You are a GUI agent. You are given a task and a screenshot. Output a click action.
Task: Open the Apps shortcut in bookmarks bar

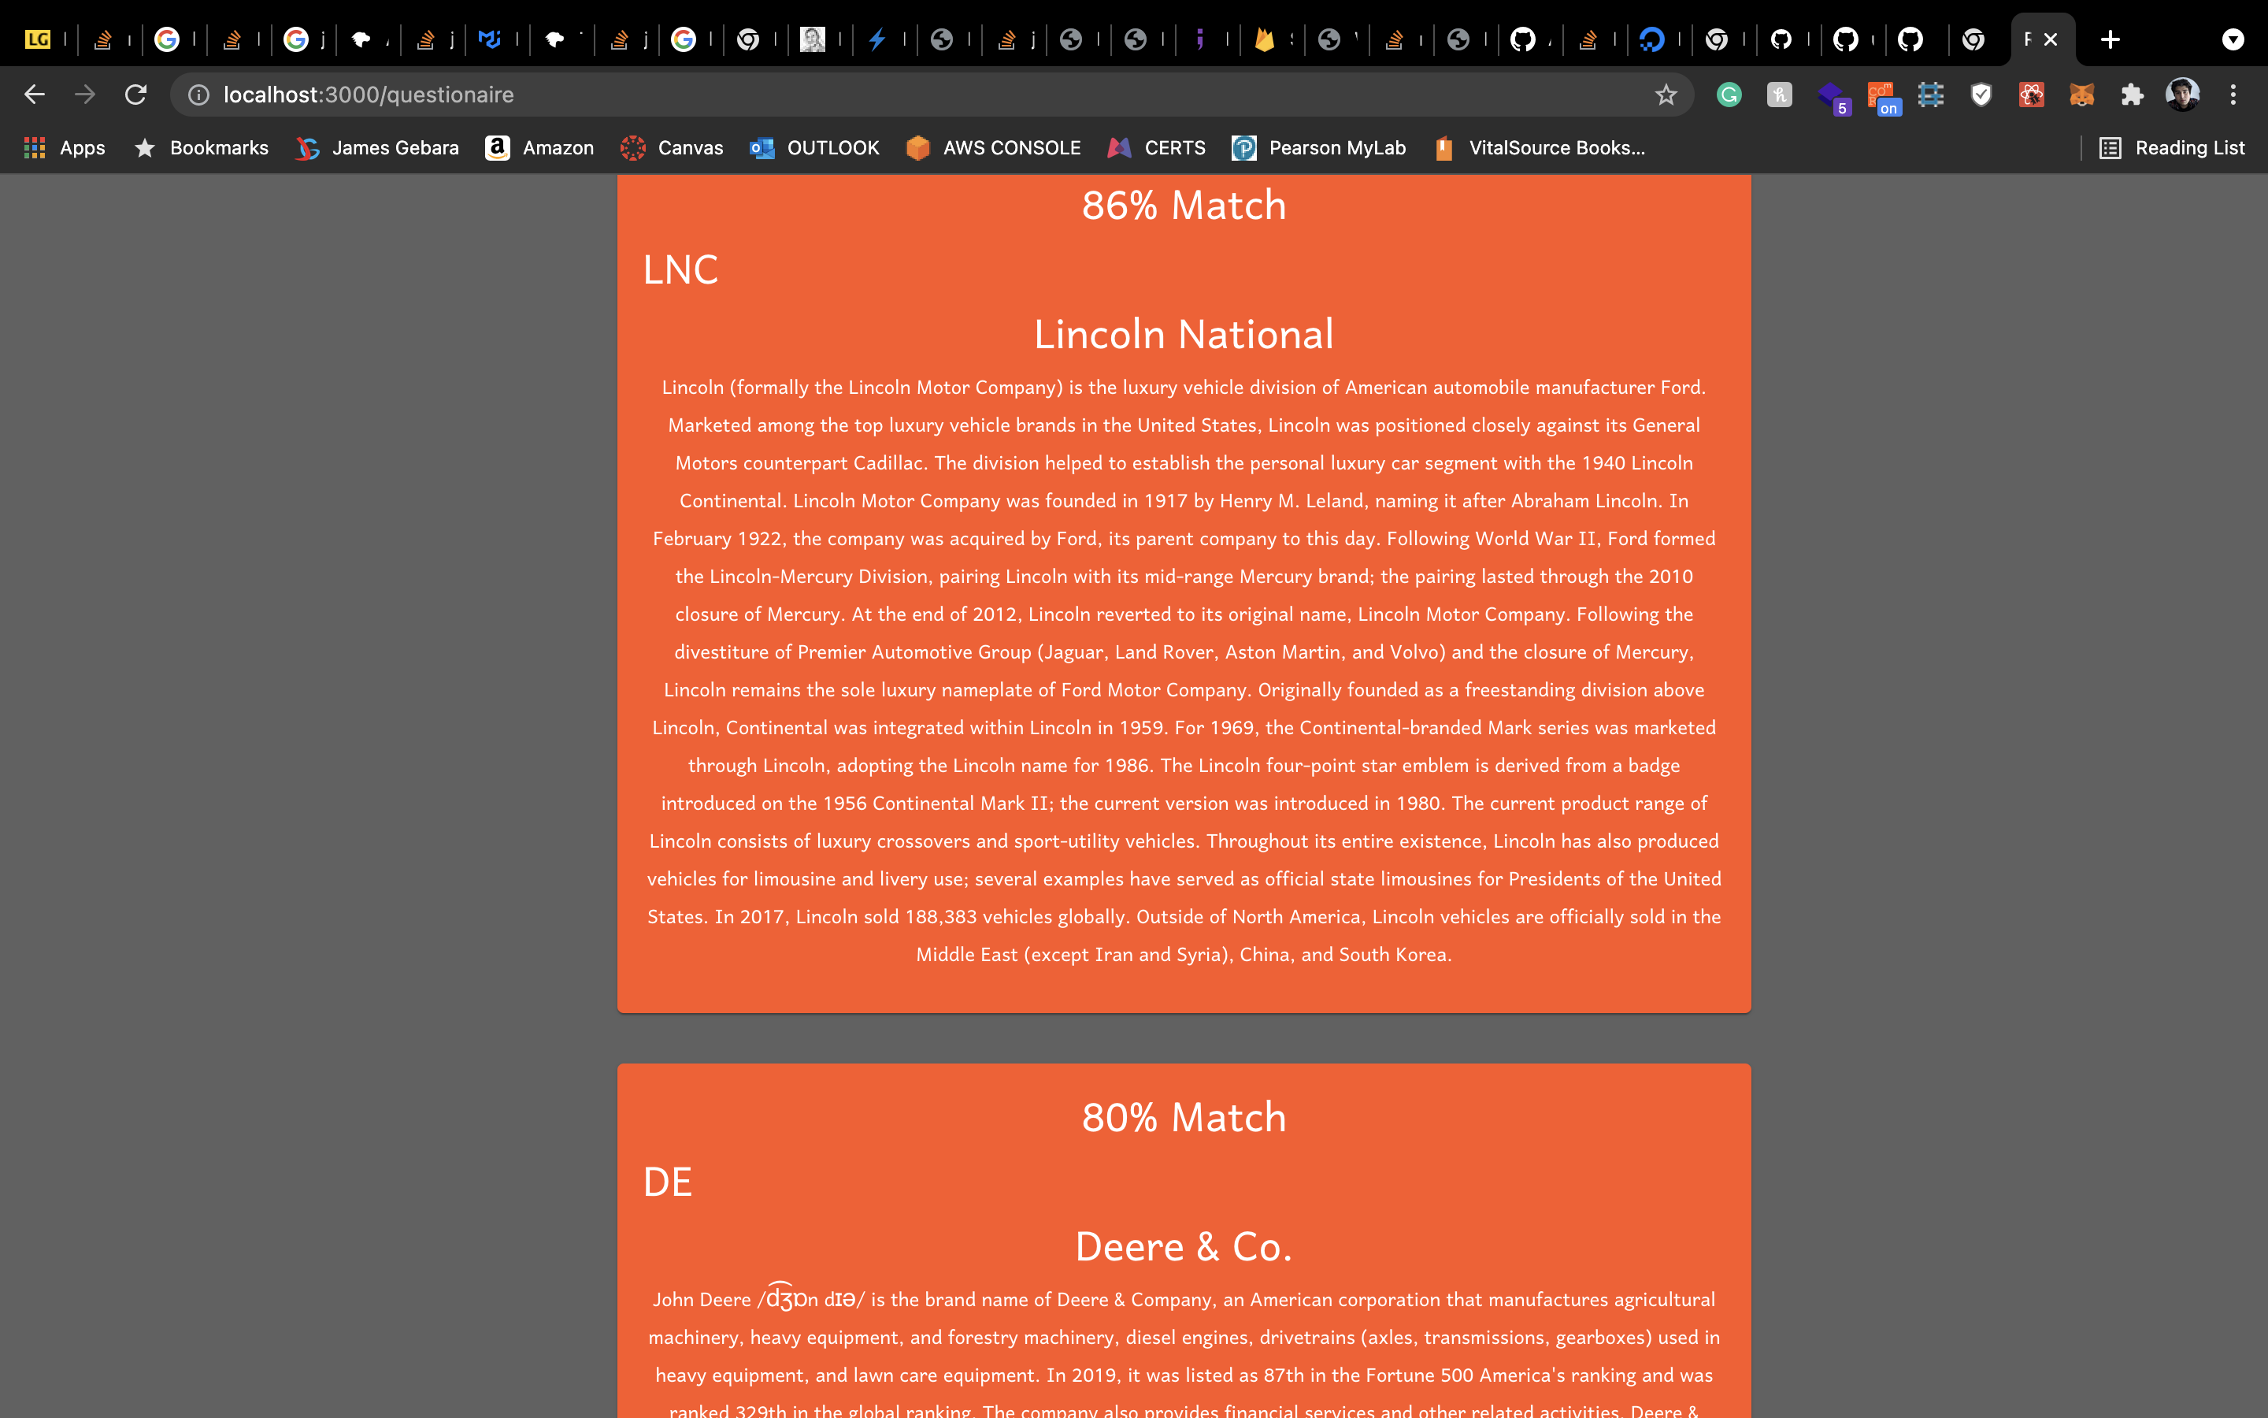[65, 147]
